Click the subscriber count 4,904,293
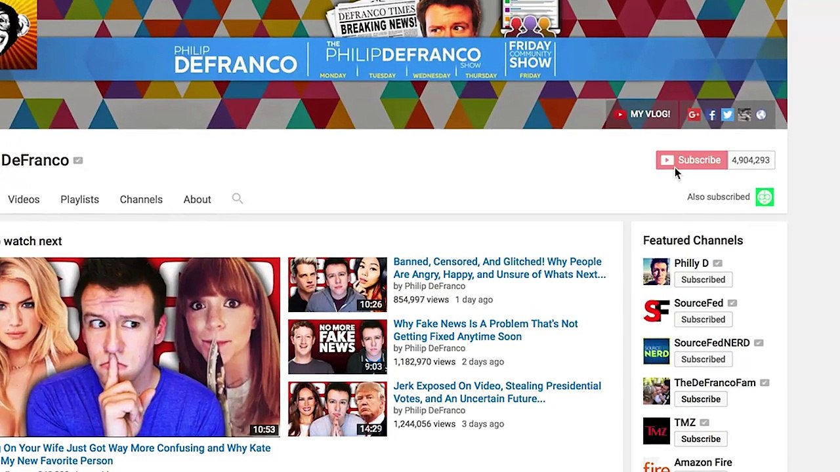 point(751,160)
